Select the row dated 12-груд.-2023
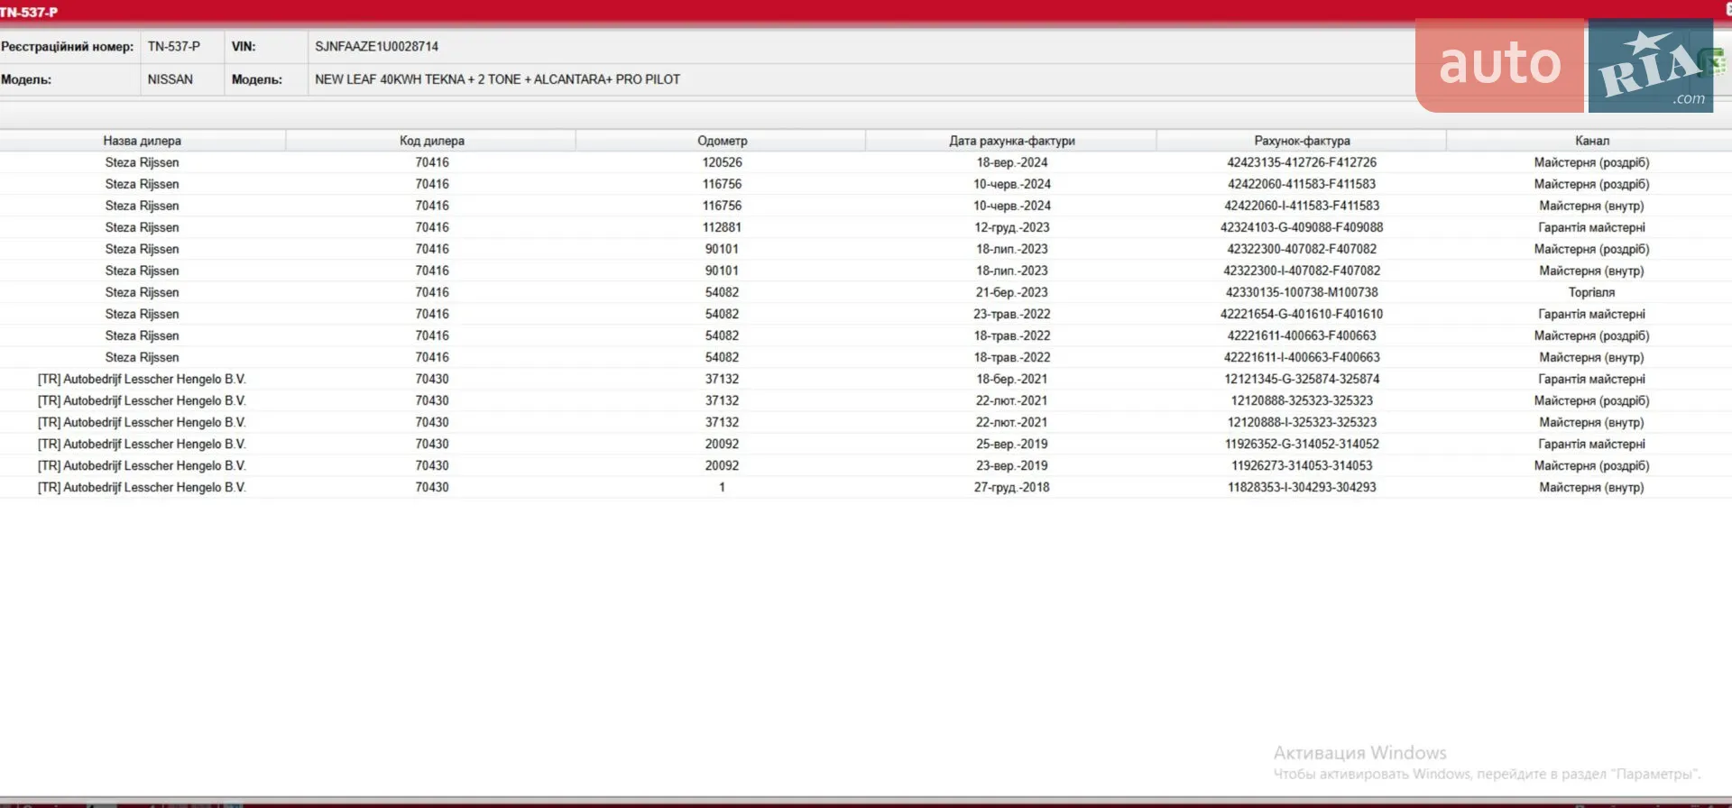This screenshot has height=808, width=1732. coord(866,227)
